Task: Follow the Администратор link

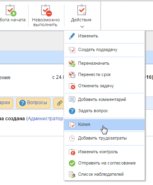Action: pos(45,119)
